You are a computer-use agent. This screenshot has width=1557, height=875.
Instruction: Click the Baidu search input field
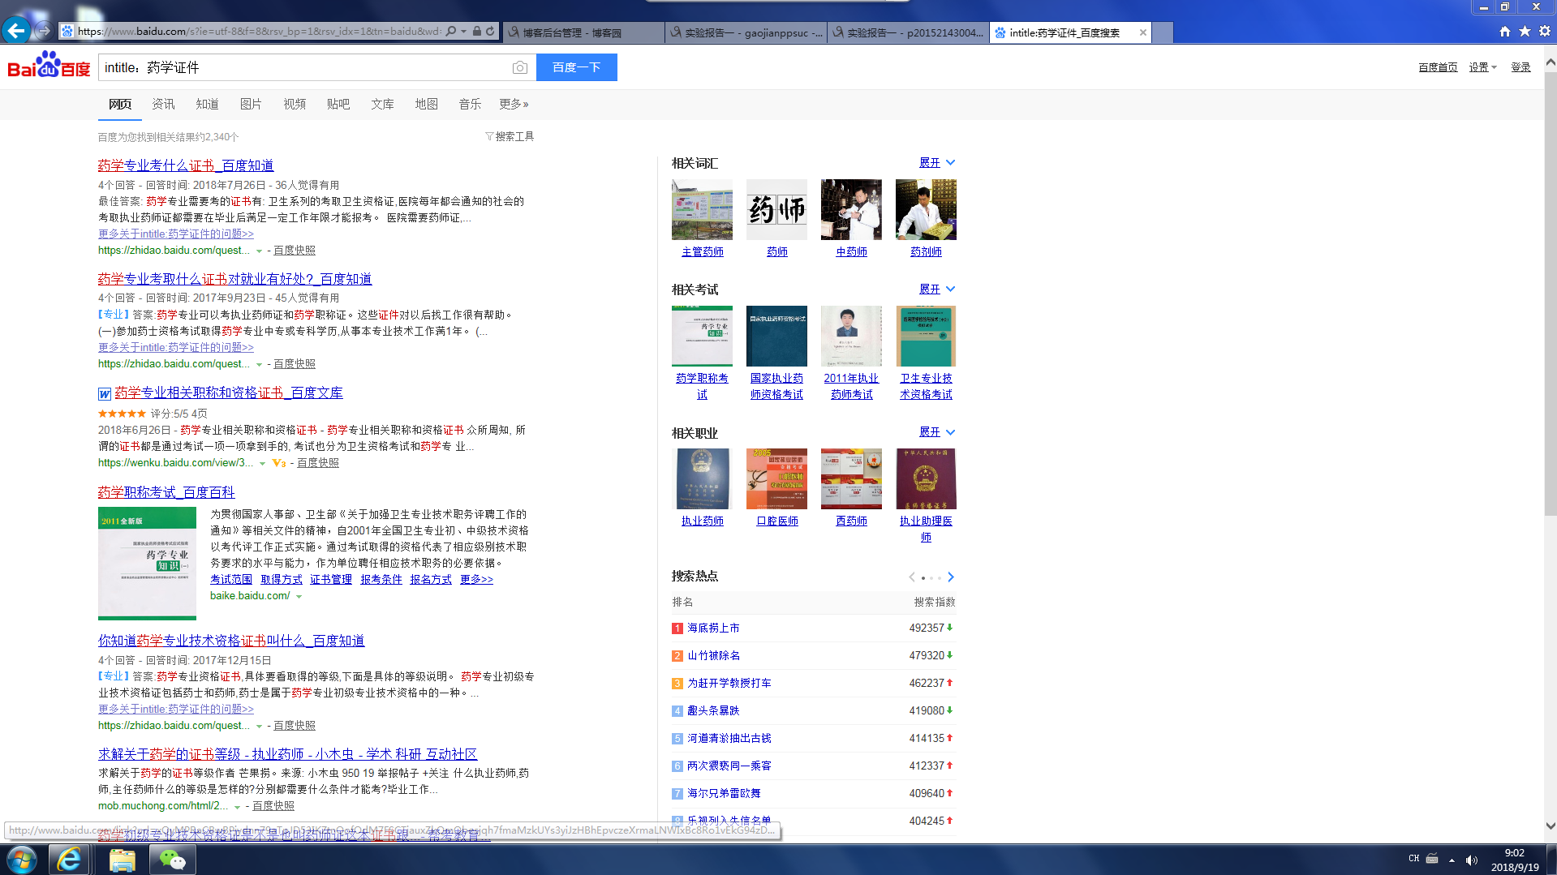[x=304, y=67]
